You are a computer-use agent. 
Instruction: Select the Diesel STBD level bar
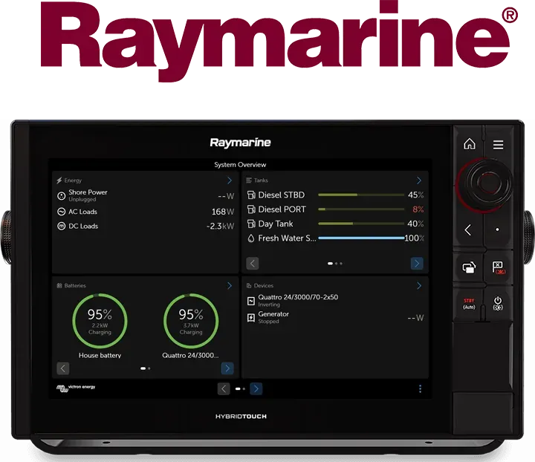click(x=361, y=195)
